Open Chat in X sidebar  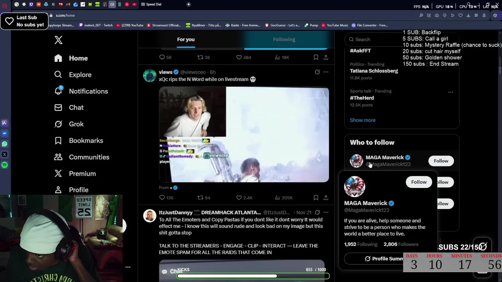pyautogui.click(x=69, y=107)
